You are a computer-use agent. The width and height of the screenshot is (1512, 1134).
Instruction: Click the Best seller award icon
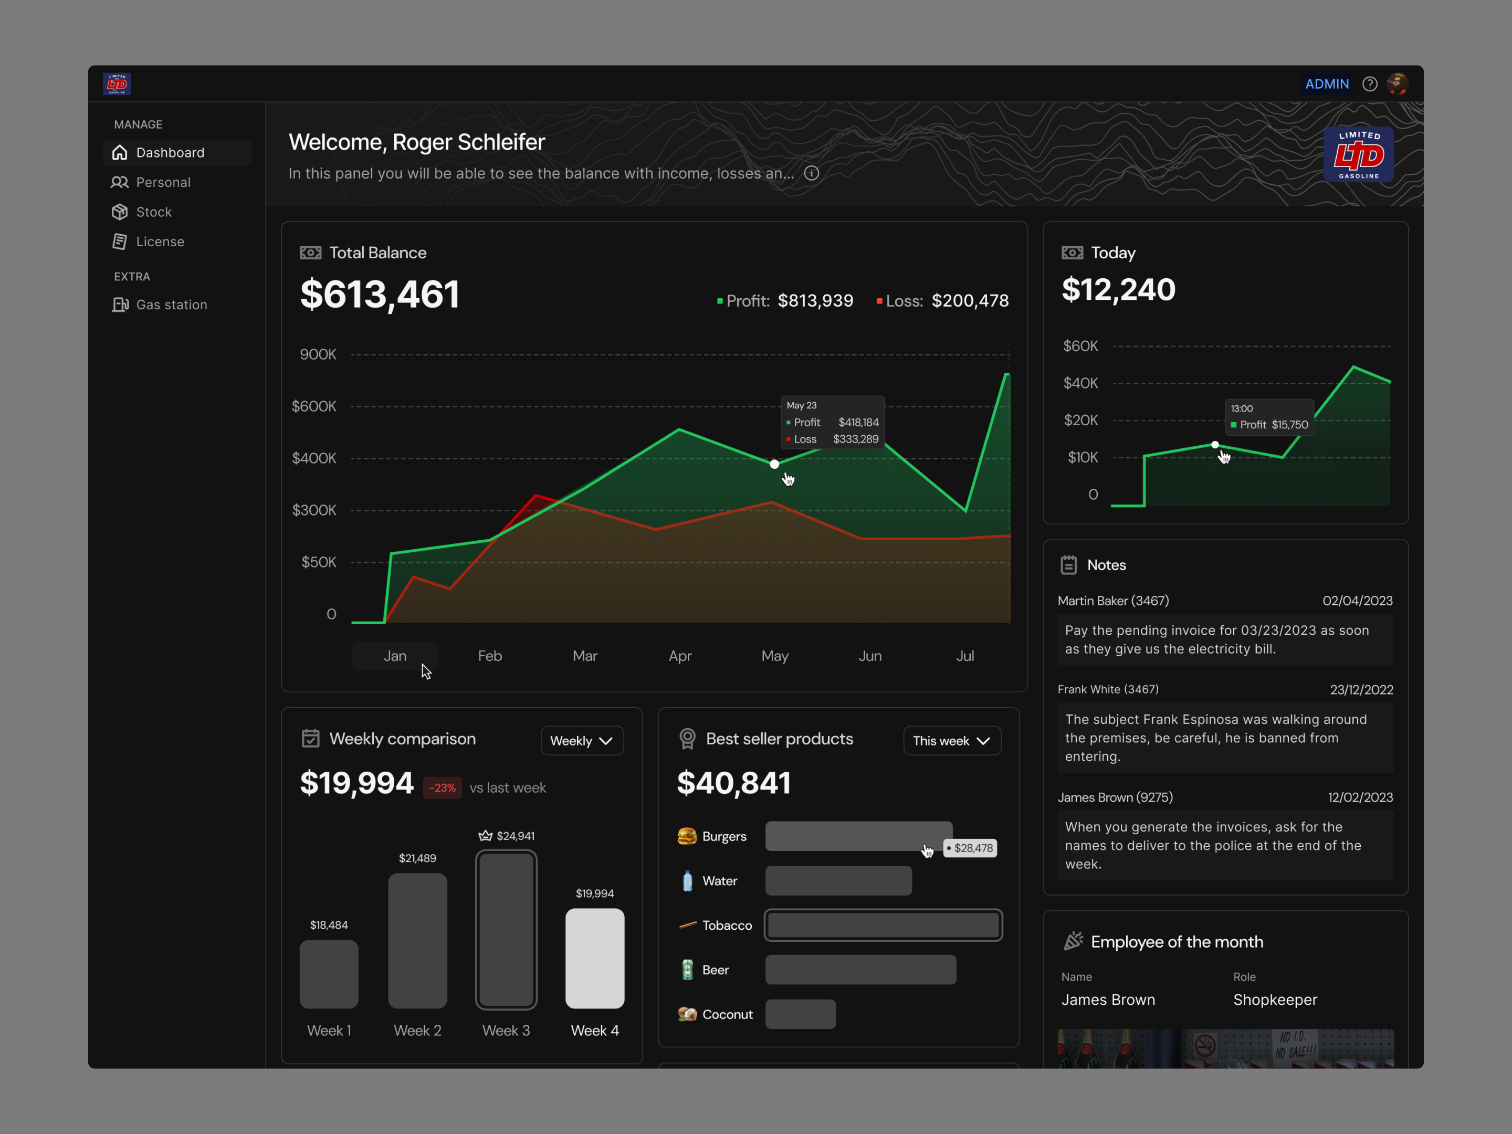coord(688,738)
